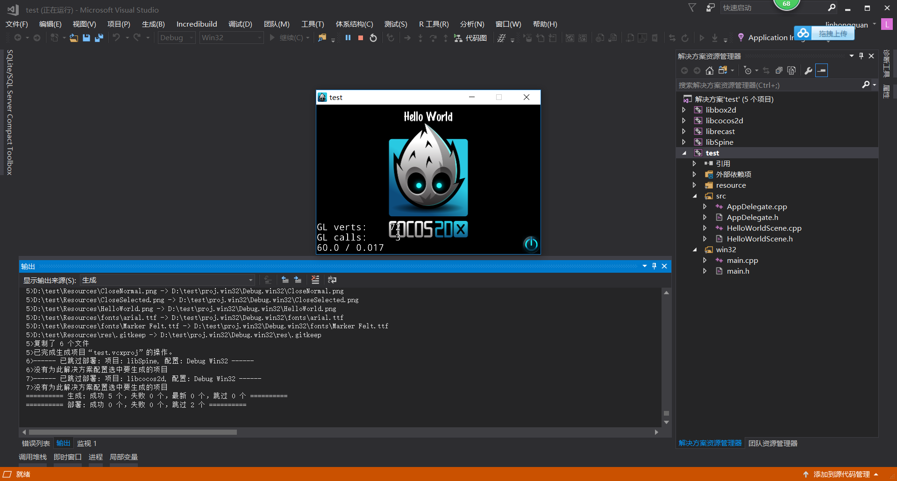This screenshot has width=897, height=481.
Task: Expand the libcocos2d project node
Action: [684, 120]
